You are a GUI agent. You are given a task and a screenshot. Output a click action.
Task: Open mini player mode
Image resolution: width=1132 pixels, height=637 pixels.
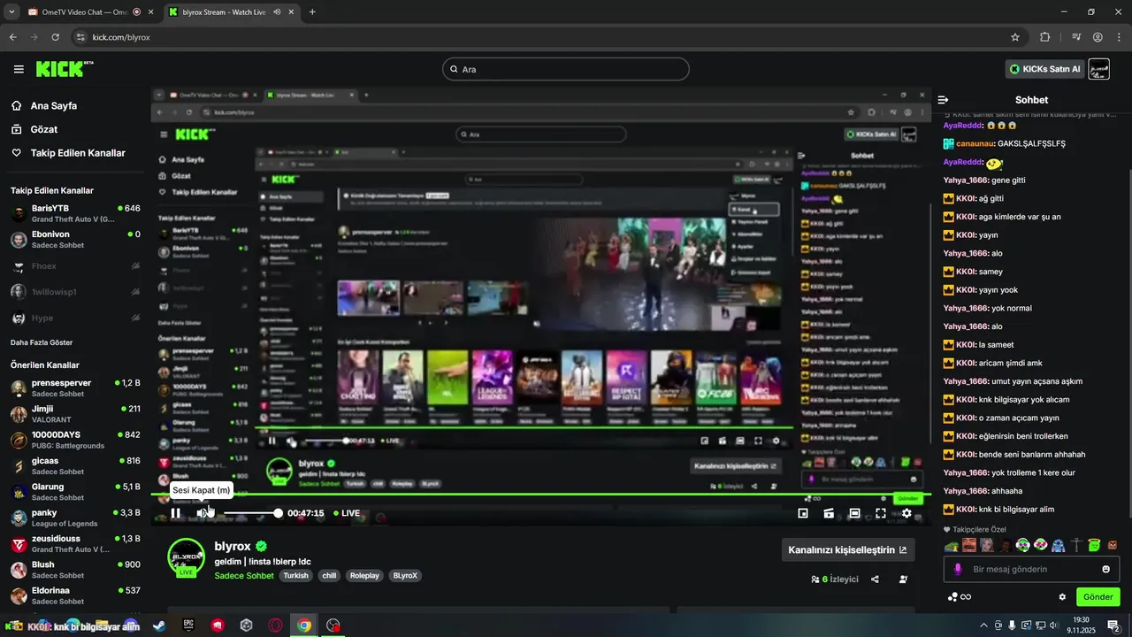pyautogui.click(x=803, y=513)
